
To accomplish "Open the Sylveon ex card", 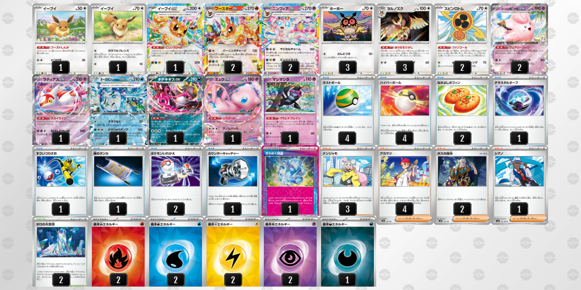I will 290,39.
